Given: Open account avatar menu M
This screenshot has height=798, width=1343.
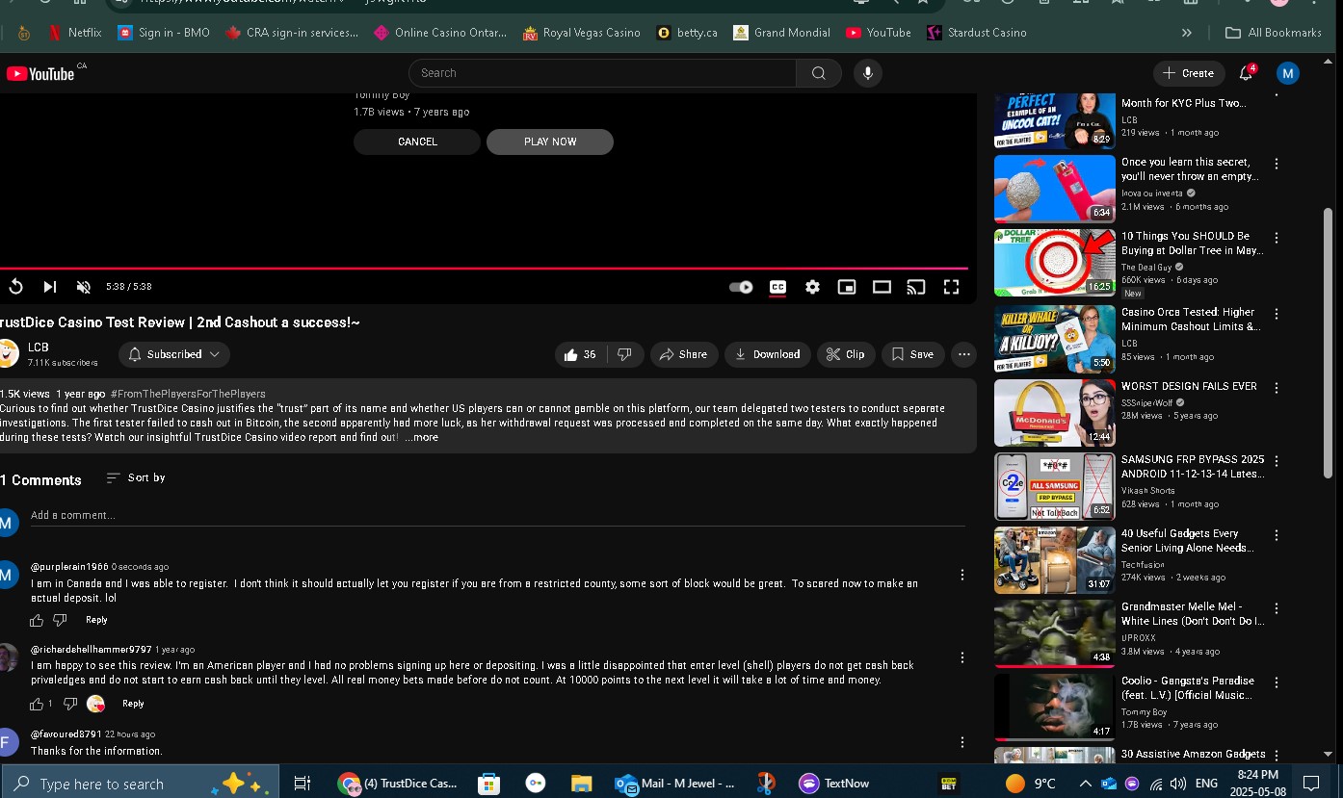Looking at the screenshot, I should click(1287, 73).
